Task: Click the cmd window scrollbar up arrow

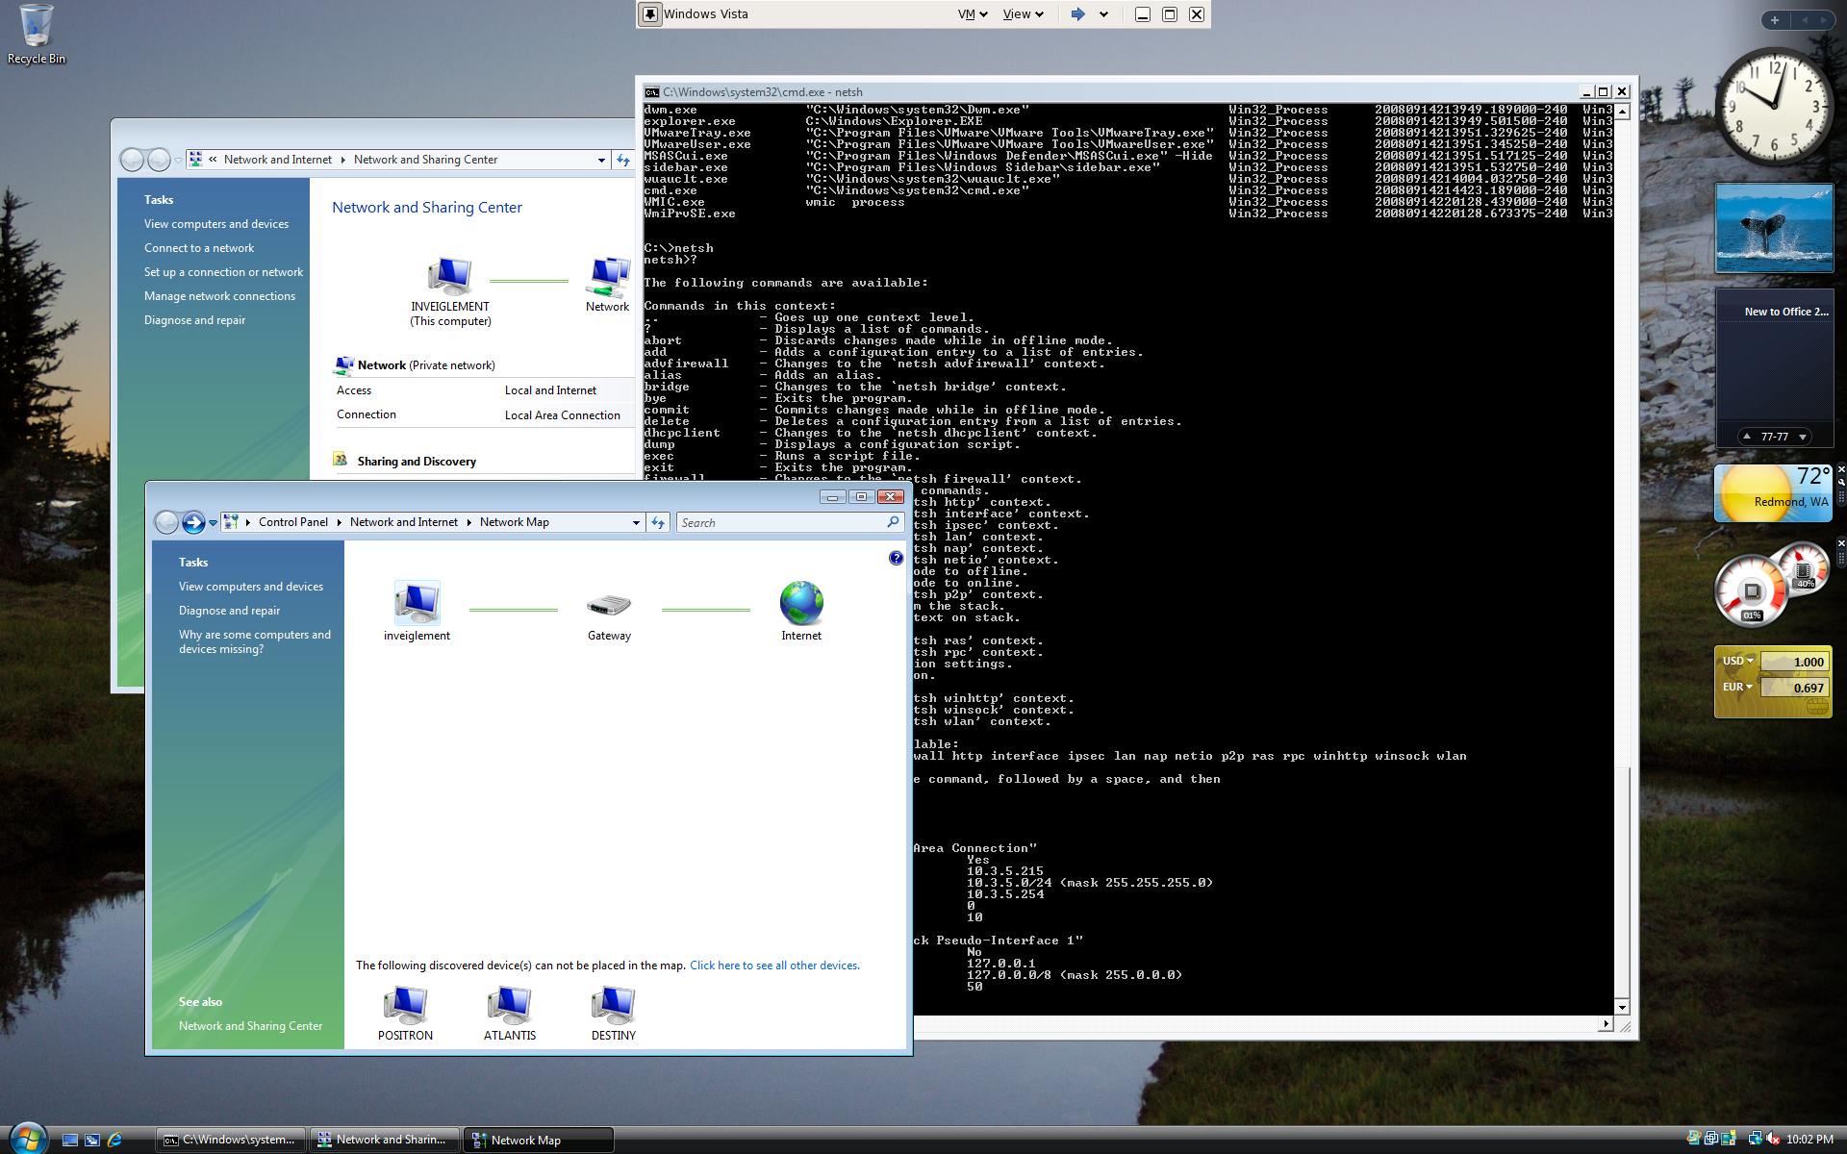Action: tap(1622, 112)
